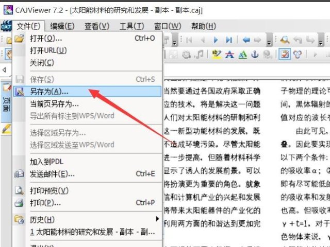
Task: Jump to last page toolbar button
Action: pos(229,40)
